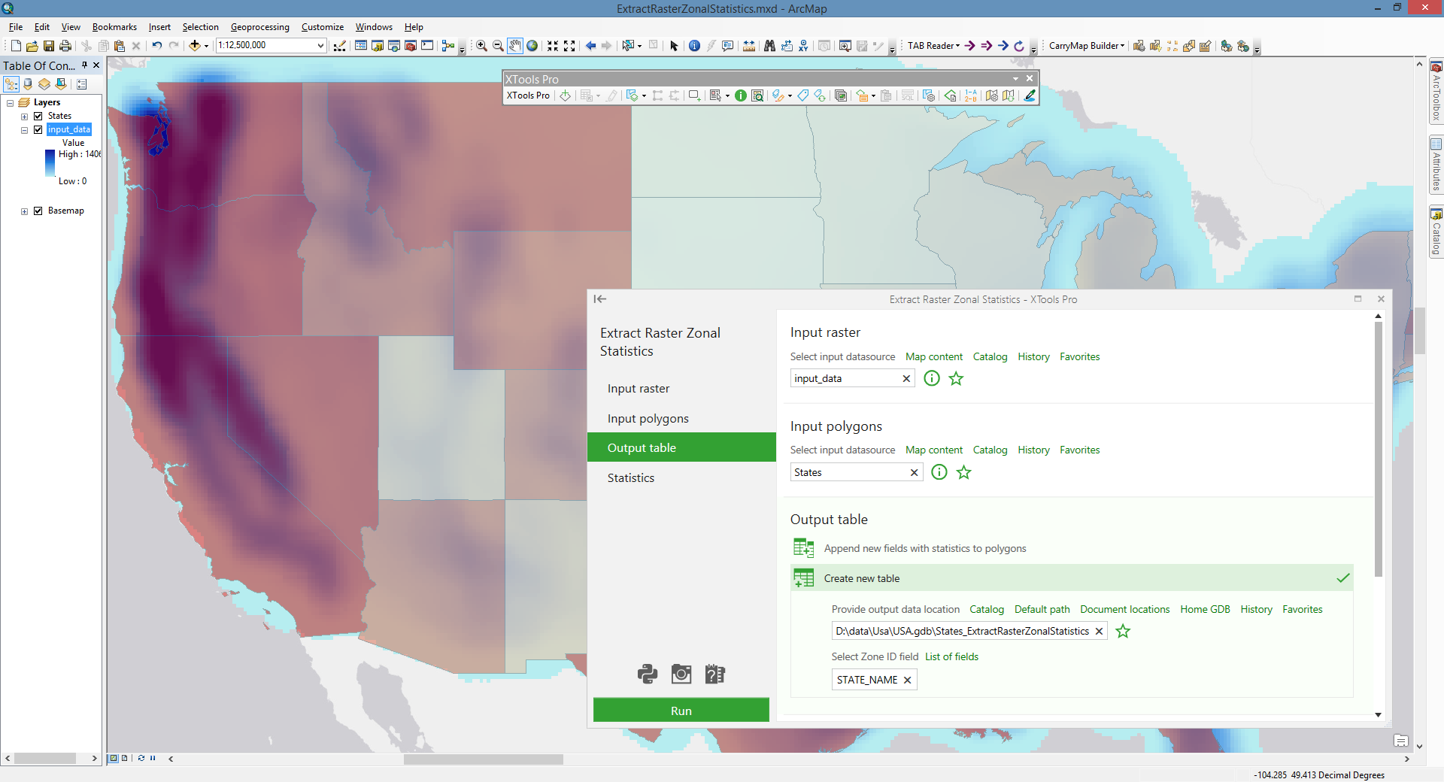Open the Bookmarks menu
Screen dimensions: 1444x782
114,27
